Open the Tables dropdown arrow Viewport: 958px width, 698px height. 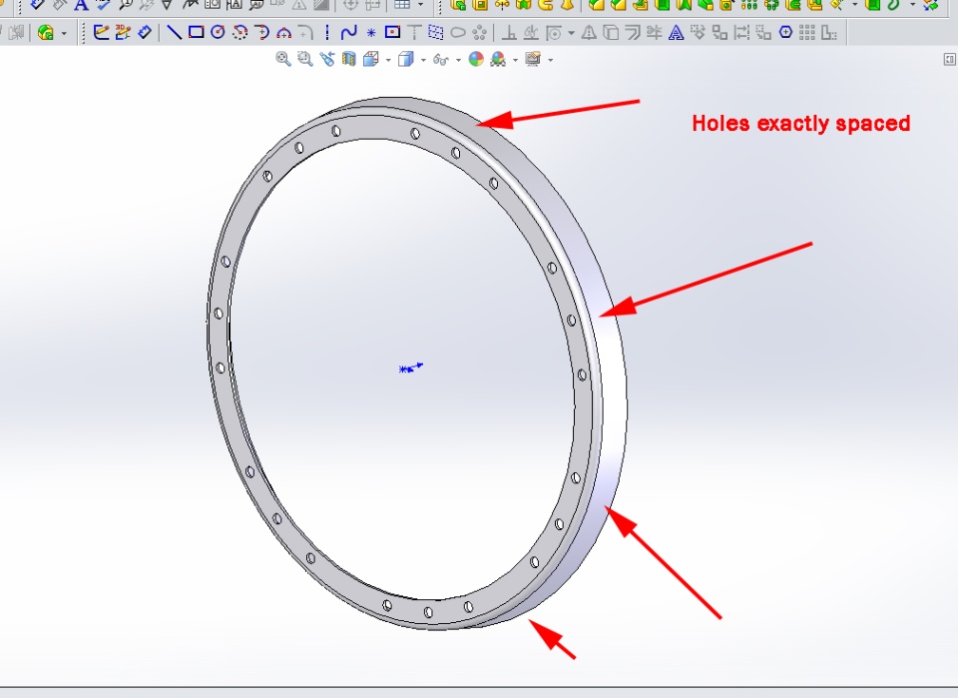coord(420,5)
